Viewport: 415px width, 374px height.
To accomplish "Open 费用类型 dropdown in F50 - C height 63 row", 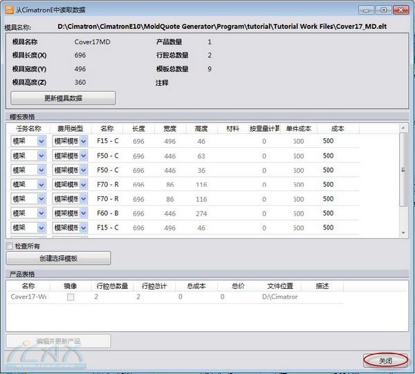I will (x=84, y=156).
